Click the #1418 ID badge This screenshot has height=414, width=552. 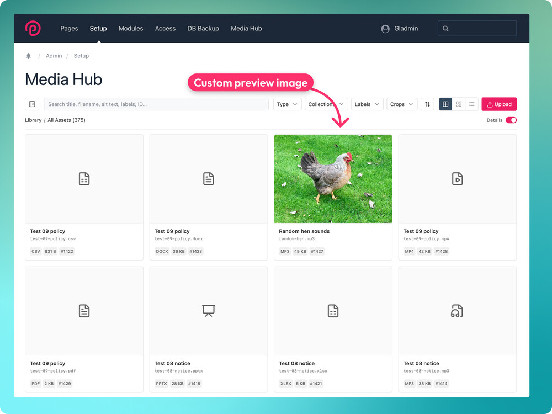pyautogui.click(x=194, y=384)
